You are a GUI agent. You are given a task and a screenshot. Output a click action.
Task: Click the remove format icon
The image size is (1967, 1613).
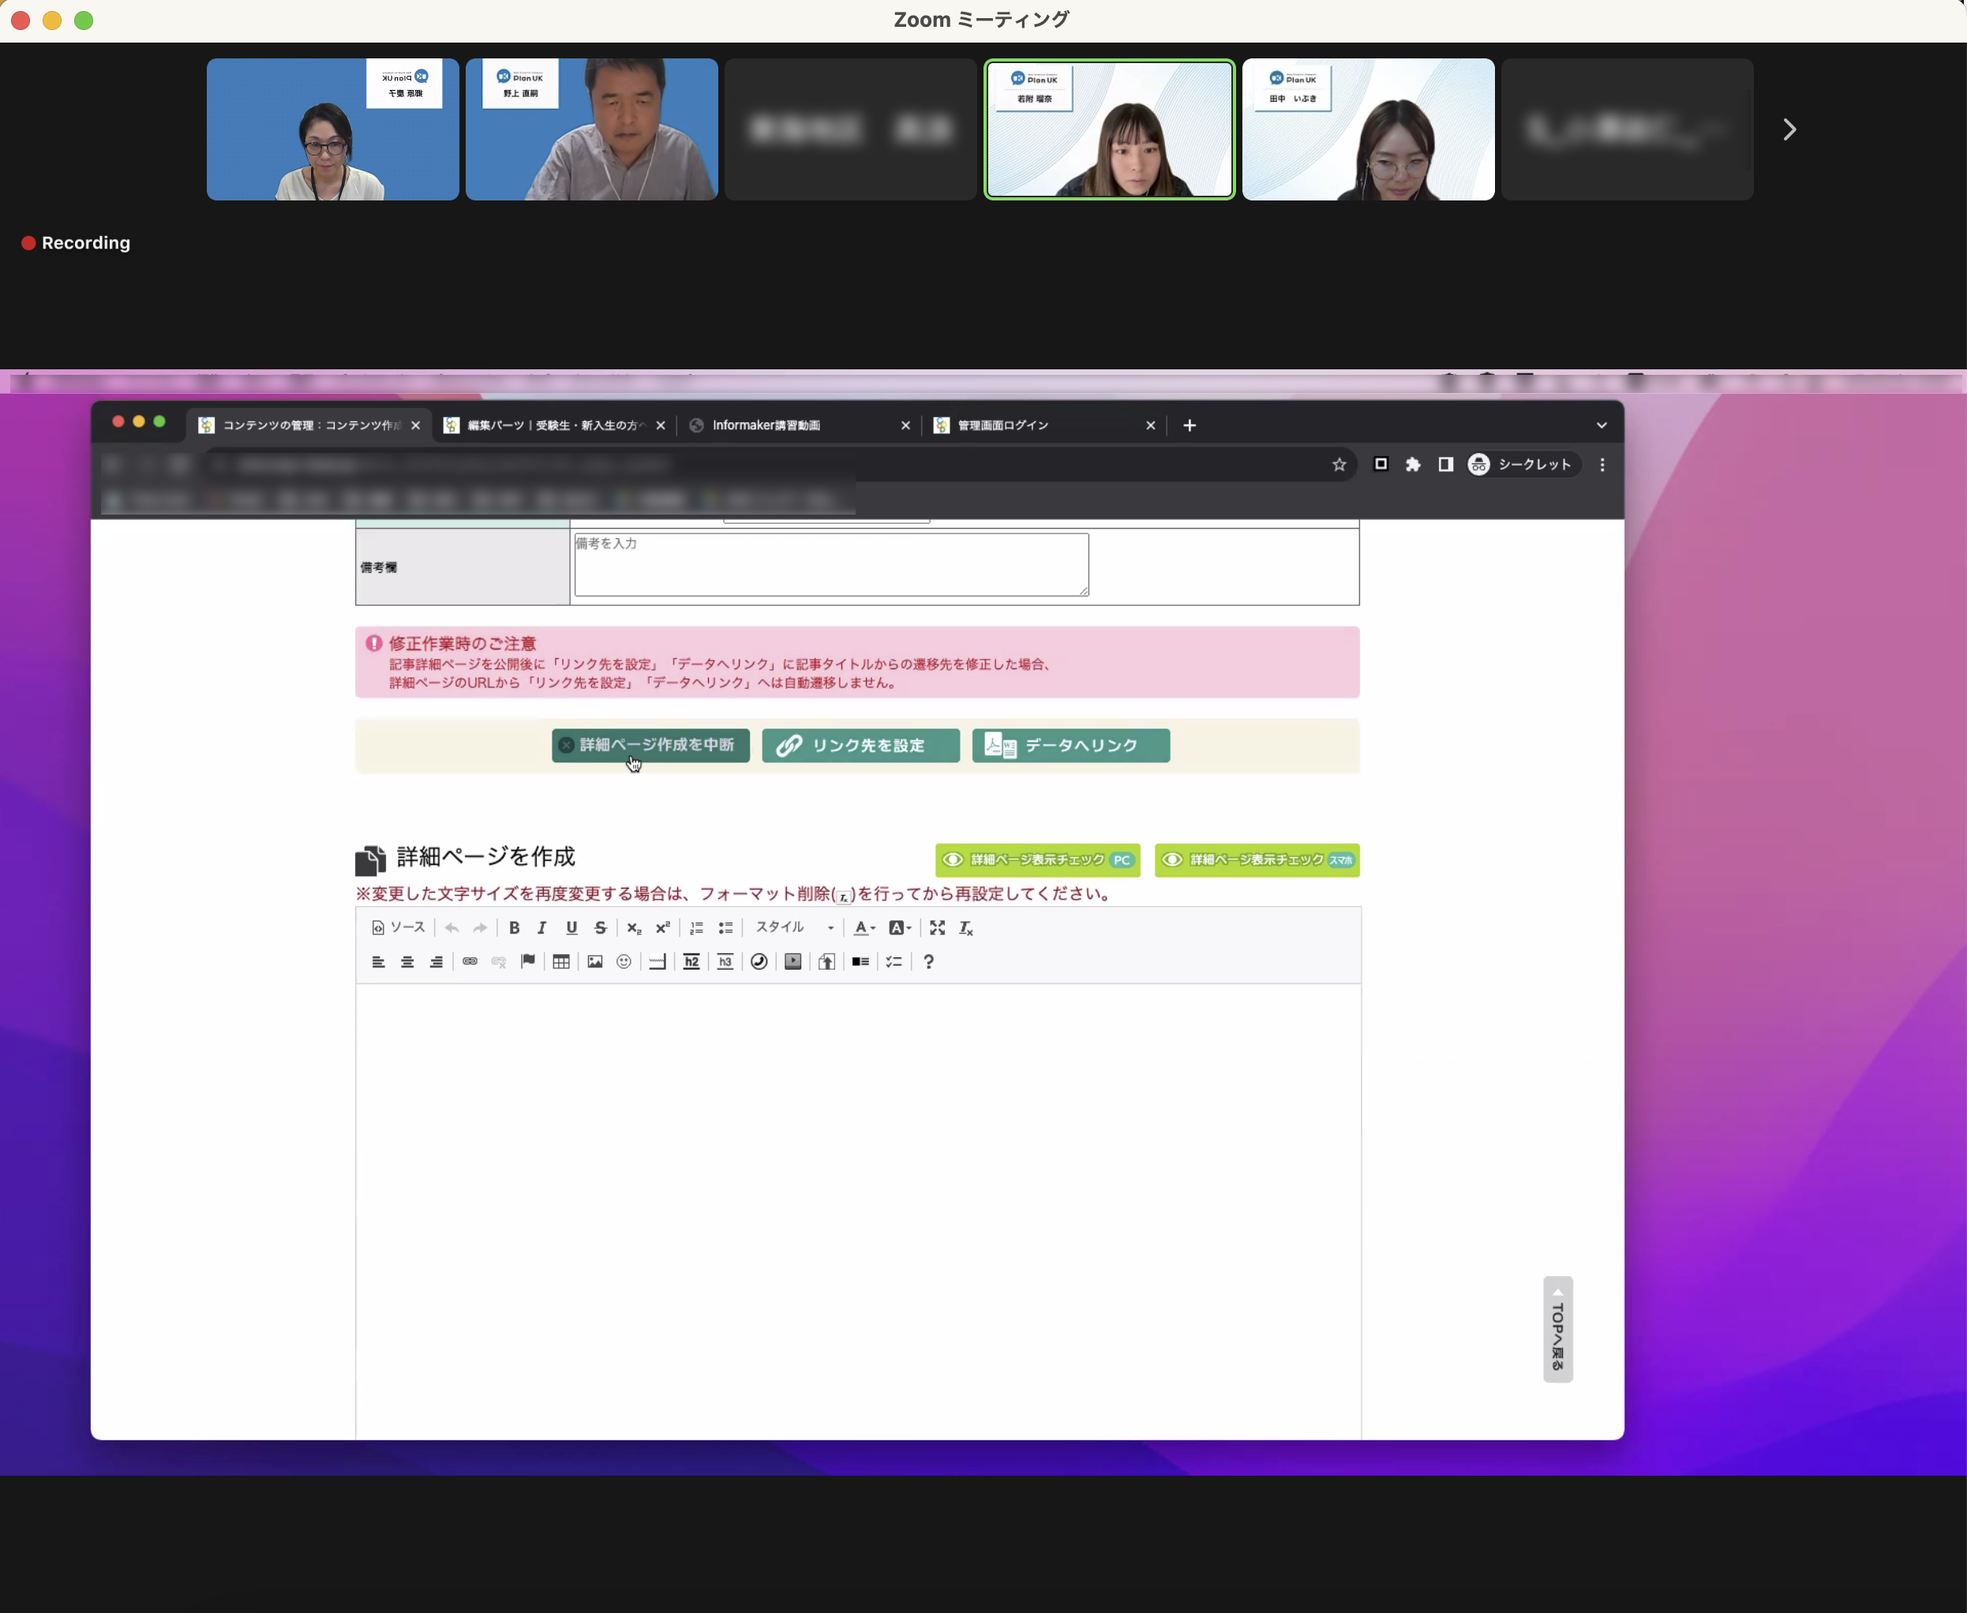tap(966, 927)
